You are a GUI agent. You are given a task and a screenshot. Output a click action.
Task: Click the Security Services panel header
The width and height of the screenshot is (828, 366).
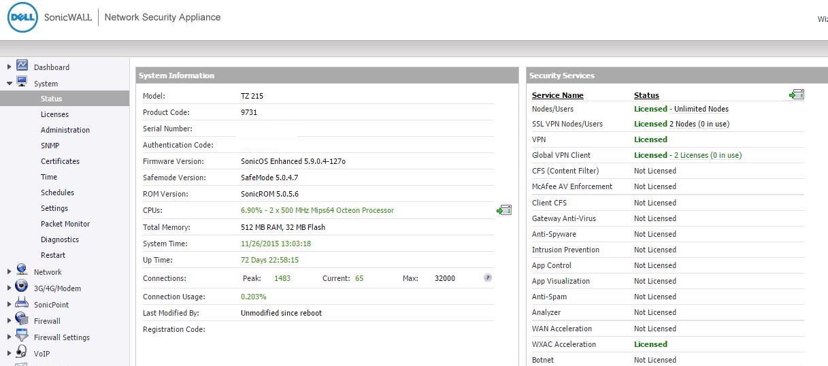click(677, 76)
